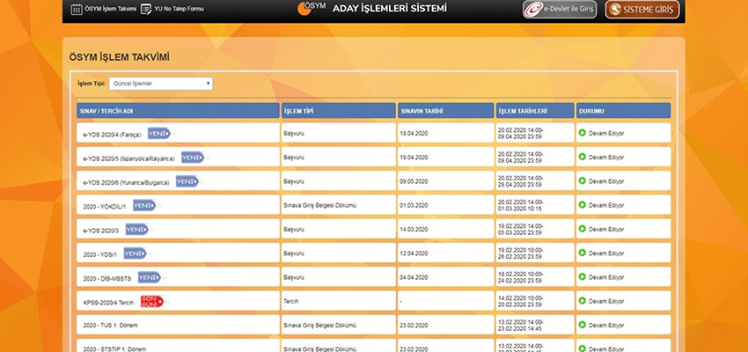Click green status icon in e-YDS 2020/4 row
Viewport: 748px width, 352px height.
click(x=582, y=133)
